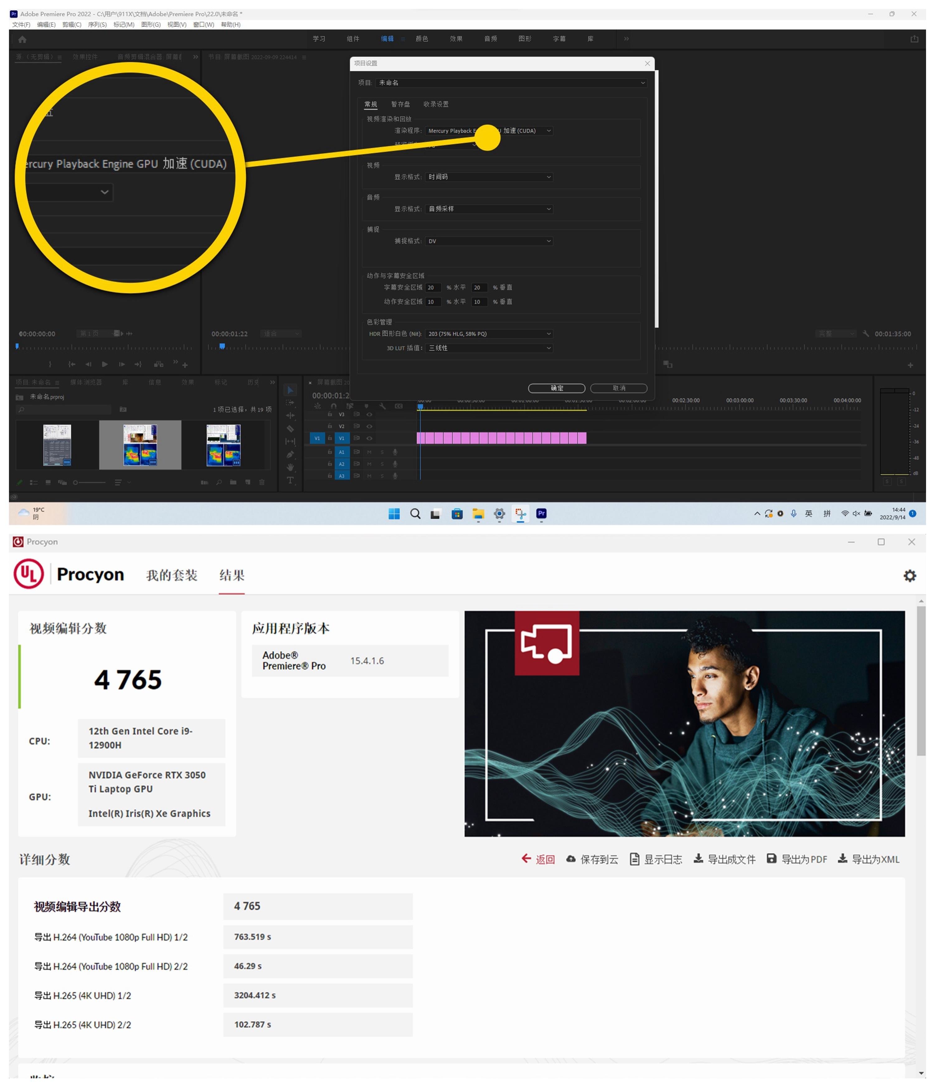Toggle lock on track V3

[330, 414]
